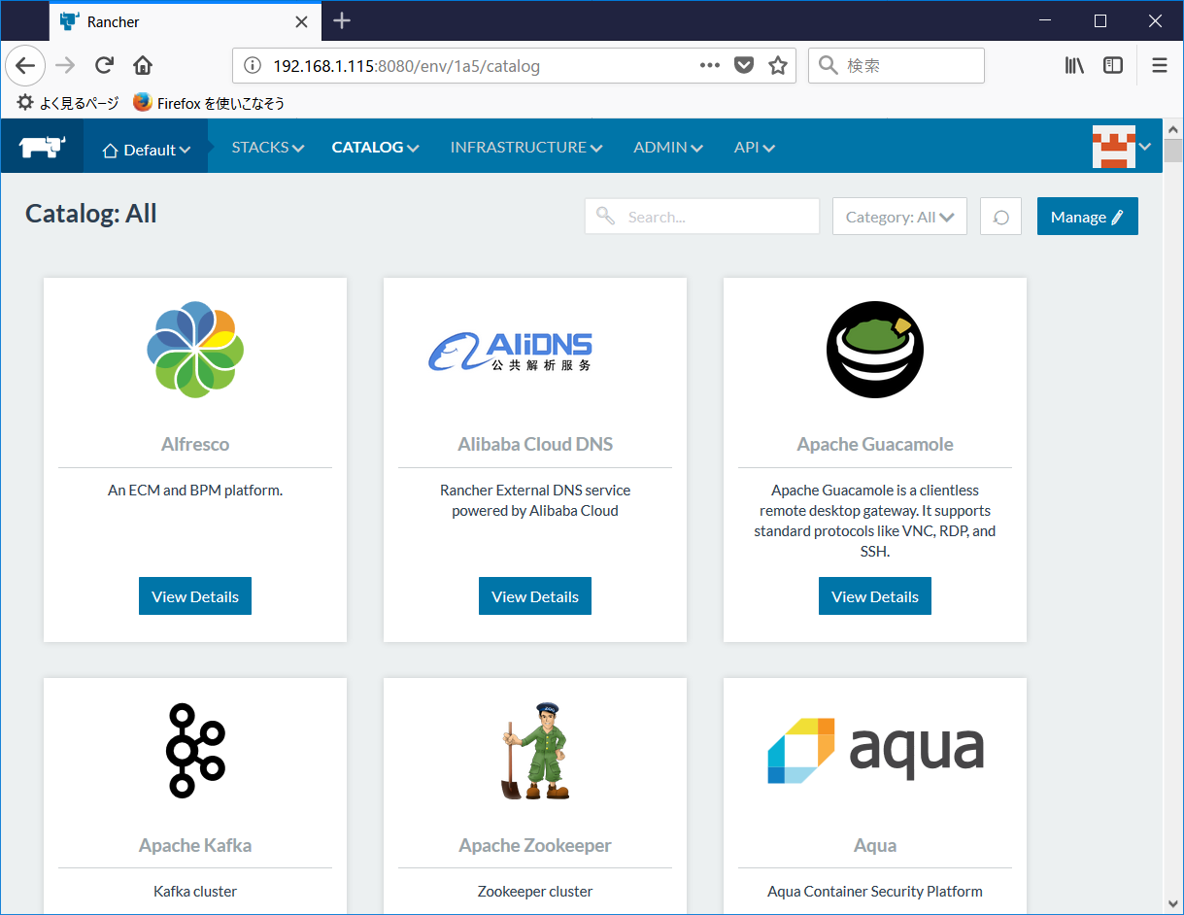The height and width of the screenshot is (915, 1184).
Task: View Details for Alibaba Cloud DNS
Action: click(x=535, y=596)
